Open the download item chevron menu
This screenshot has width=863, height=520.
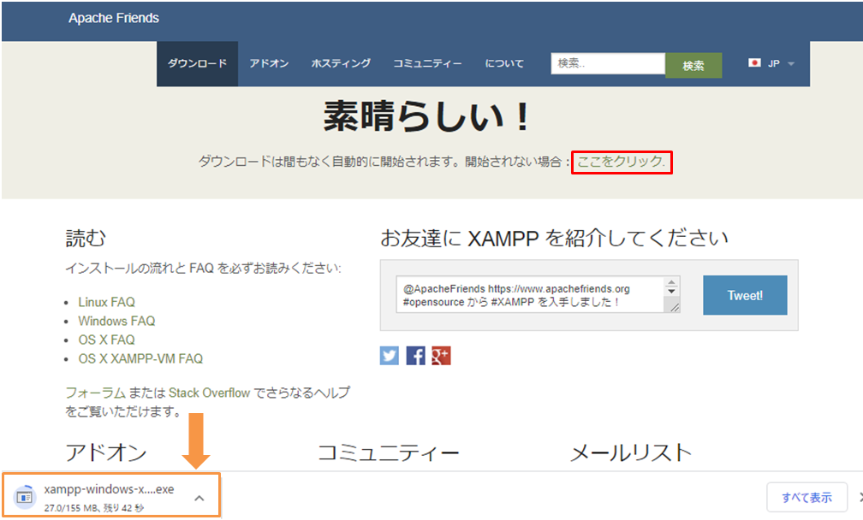click(199, 498)
